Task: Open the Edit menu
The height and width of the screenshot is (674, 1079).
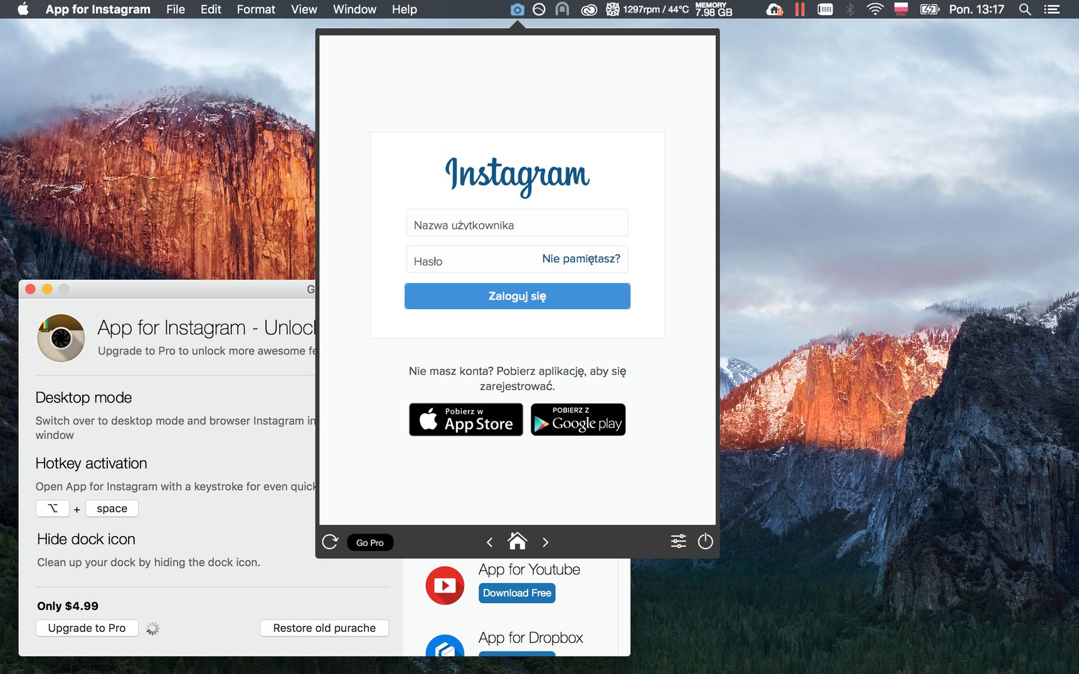Action: 211,9
